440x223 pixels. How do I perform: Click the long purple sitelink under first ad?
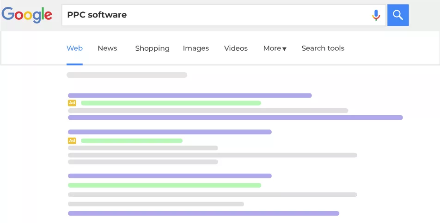coord(235,117)
